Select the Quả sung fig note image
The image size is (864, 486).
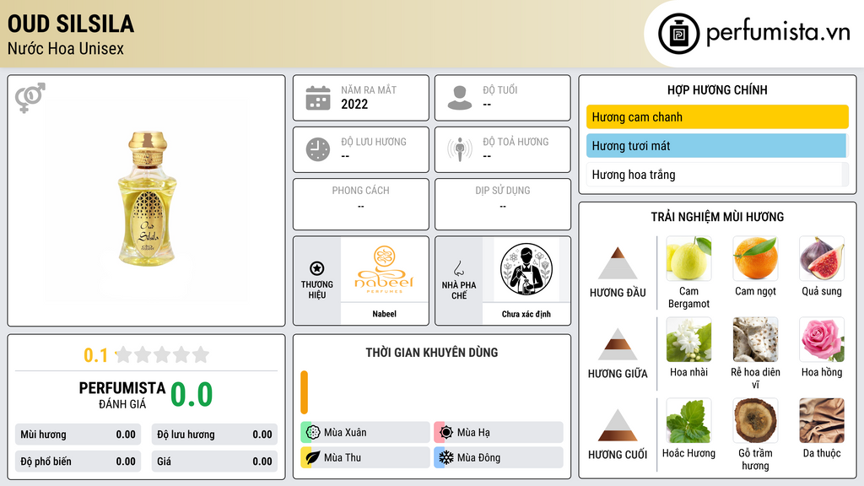point(822,258)
